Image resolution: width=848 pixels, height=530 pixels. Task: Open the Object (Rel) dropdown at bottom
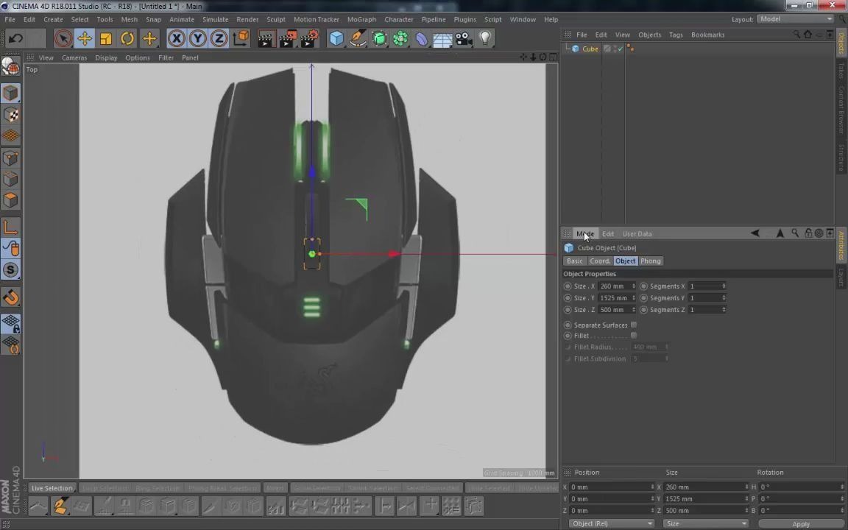pos(611,523)
